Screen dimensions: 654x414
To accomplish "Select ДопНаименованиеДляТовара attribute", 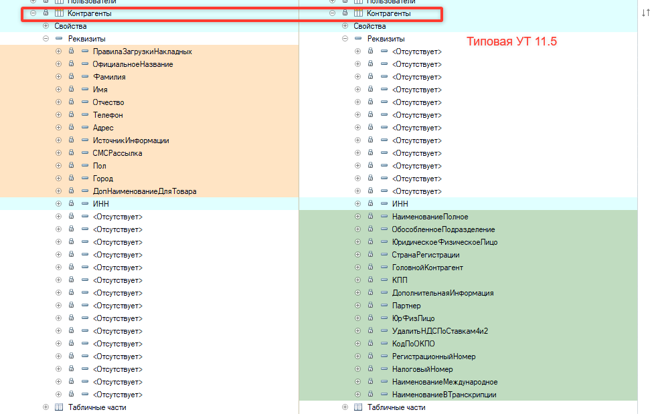I will point(145,191).
